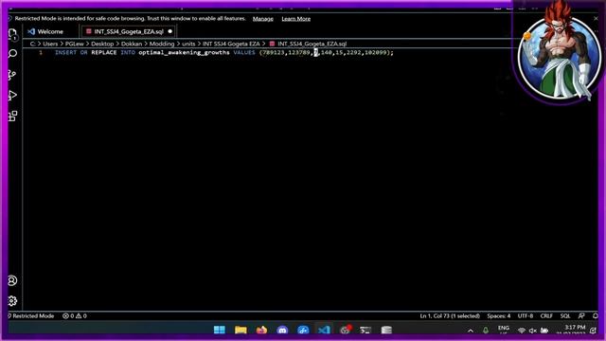Screen dimensions: 606x341
Task: Open the Run and Debug view
Action: click(x=12, y=95)
